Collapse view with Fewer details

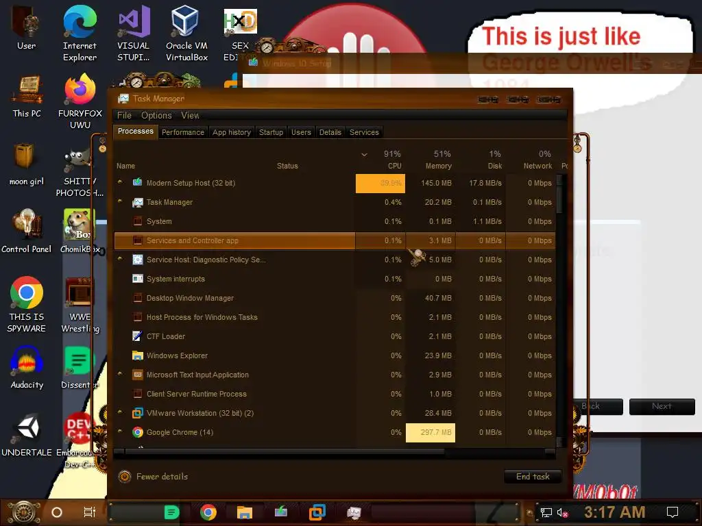[x=154, y=477]
